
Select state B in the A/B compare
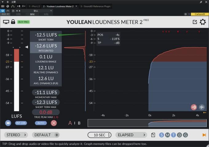[x=79, y=123]
